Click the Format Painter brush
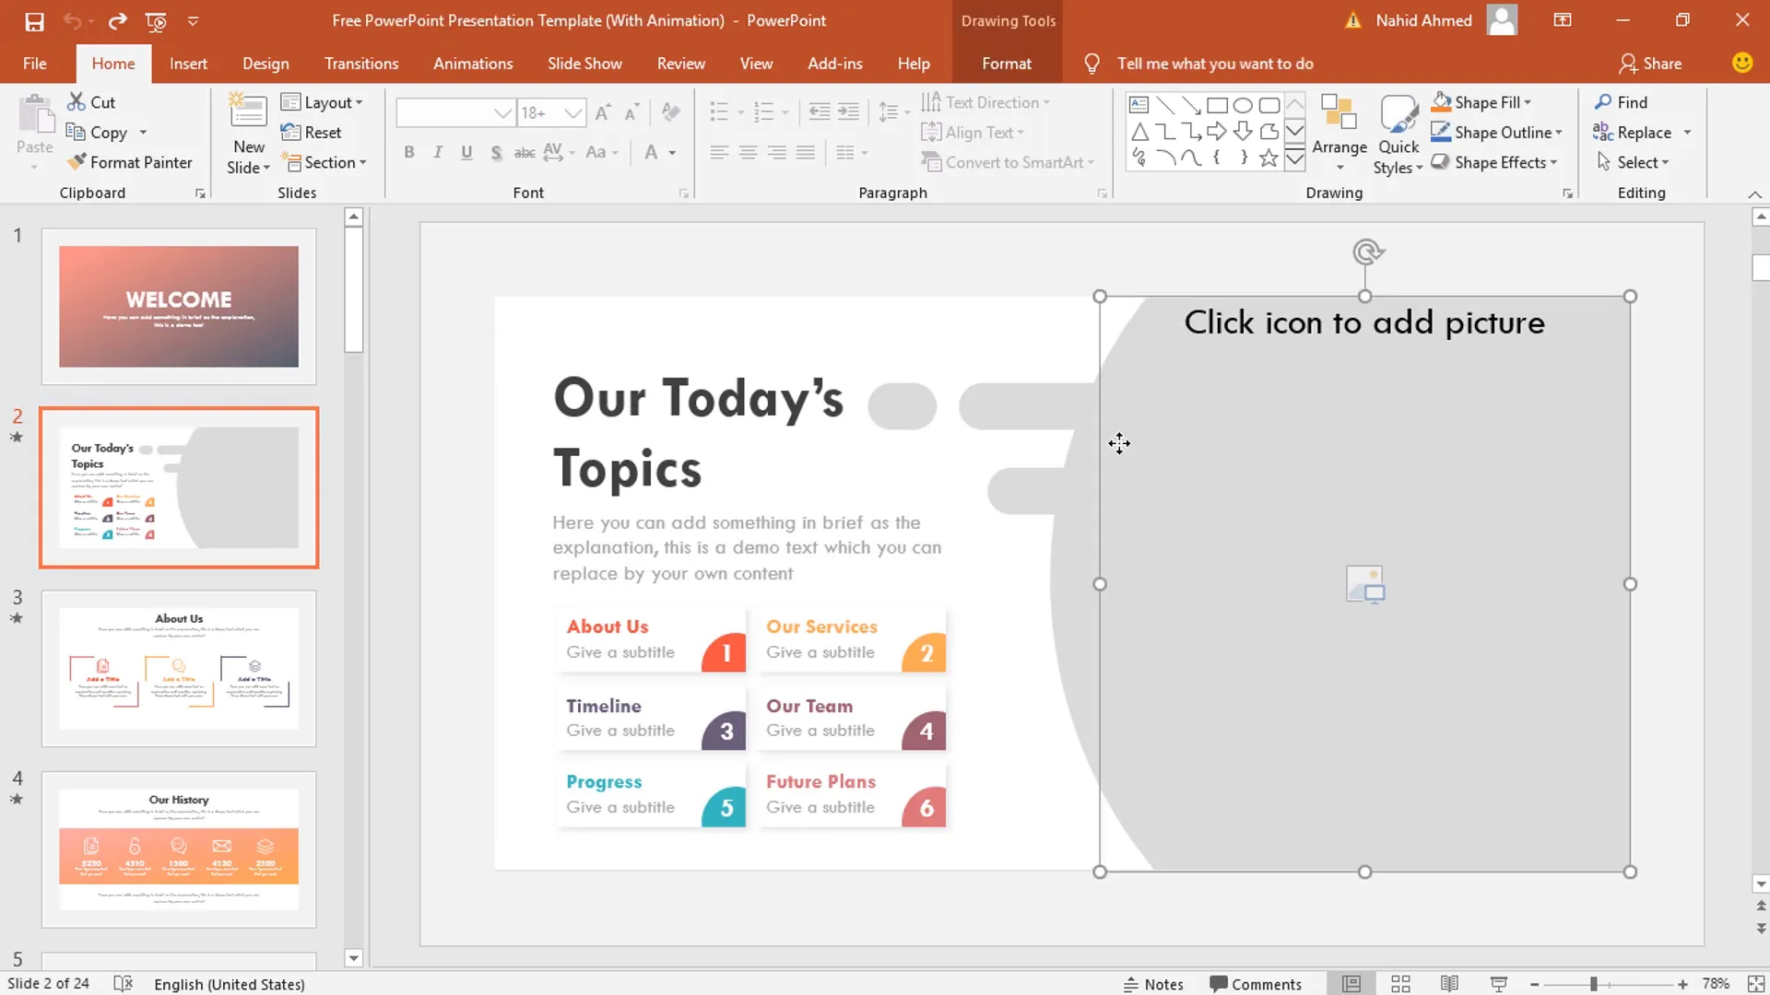The width and height of the screenshot is (1770, 995). 76,162
